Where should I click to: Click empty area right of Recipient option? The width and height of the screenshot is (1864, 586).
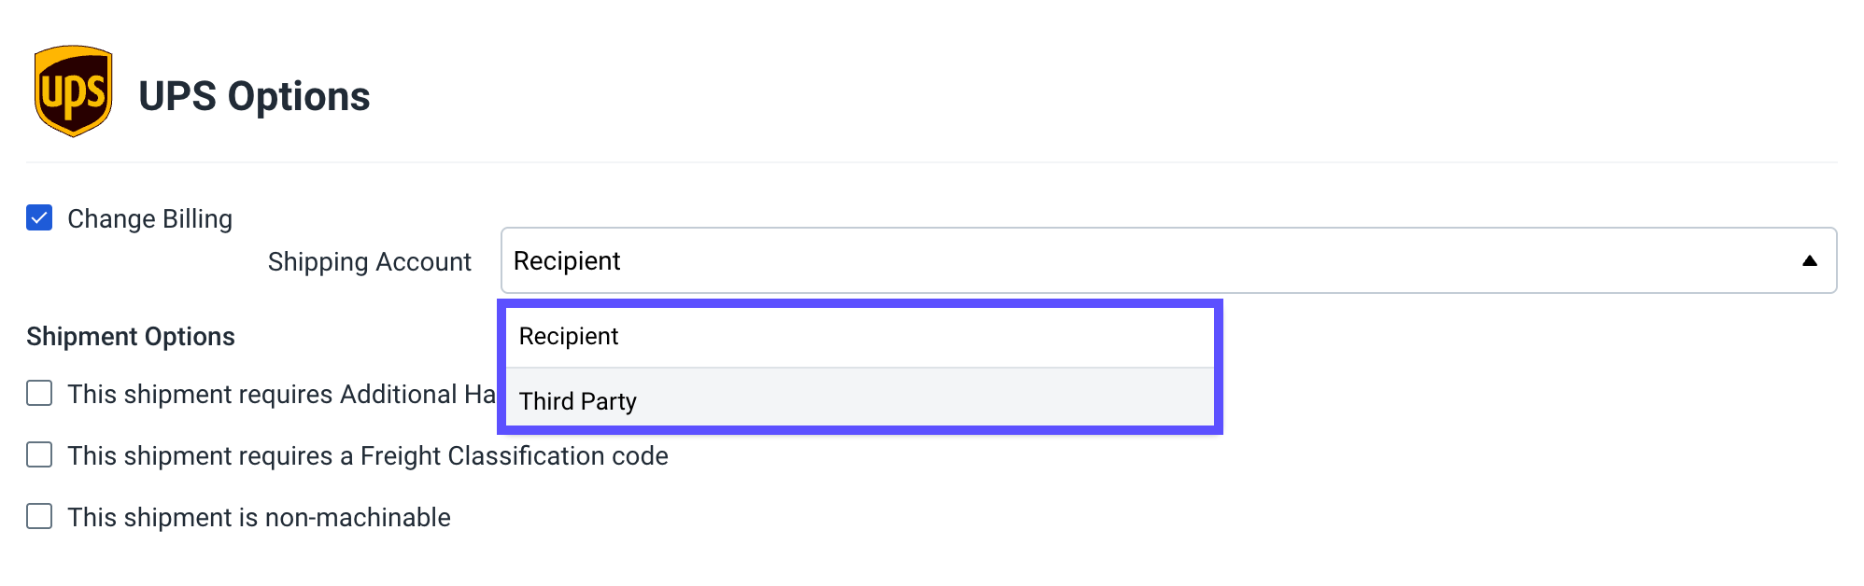[x=915, y=337]
